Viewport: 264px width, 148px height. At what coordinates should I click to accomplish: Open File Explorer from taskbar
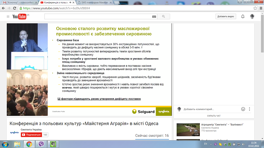coord(17,144)
